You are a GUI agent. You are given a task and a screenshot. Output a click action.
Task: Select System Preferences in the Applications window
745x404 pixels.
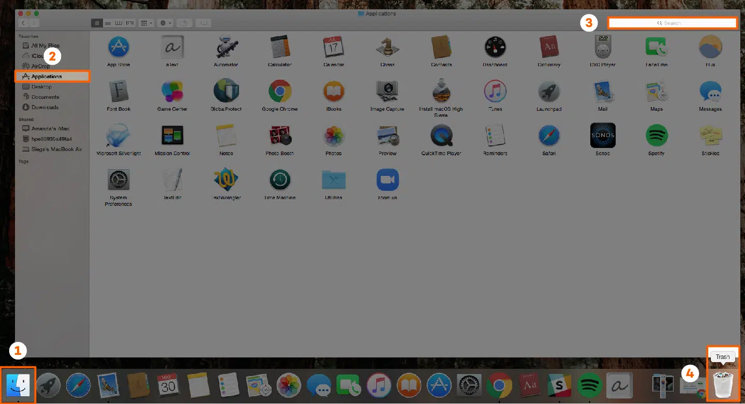(x=118, y=180)
